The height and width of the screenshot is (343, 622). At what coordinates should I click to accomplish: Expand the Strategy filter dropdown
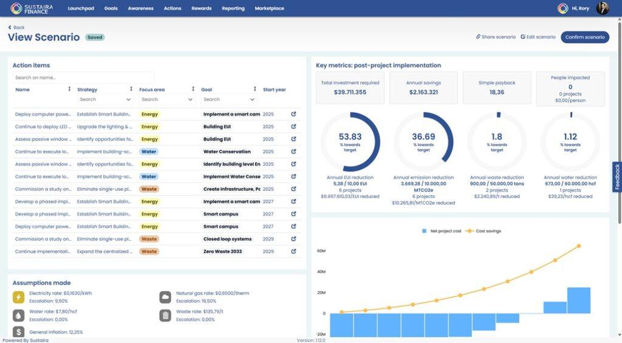click(x=106, y=99)
